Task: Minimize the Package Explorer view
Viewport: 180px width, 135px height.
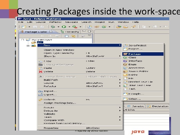Action: pos(84,31)
